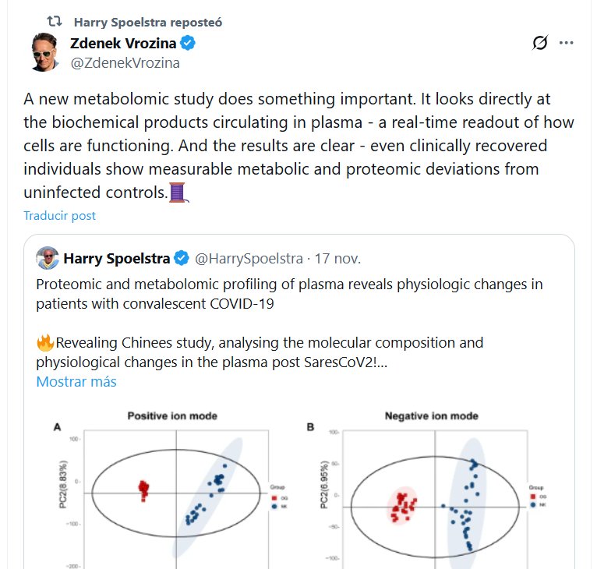Click the repost arrows icon above the post
597x569 pixels.
[55, 22]
